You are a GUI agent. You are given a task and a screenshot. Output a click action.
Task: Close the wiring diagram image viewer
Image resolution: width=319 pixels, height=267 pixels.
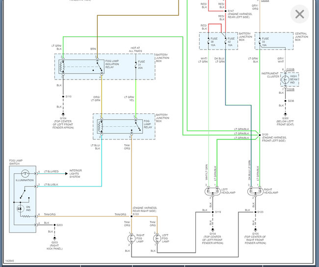point(300,14)
